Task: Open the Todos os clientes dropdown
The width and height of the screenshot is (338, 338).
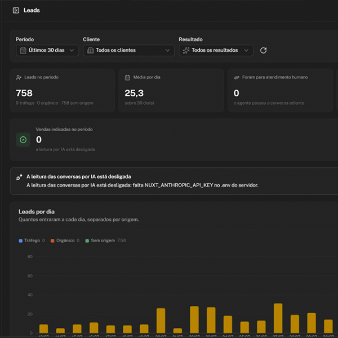Action: click(x=128, y=51)
